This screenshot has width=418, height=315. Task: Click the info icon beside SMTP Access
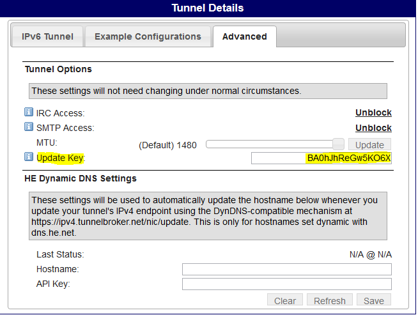click(x=29, y=127)
